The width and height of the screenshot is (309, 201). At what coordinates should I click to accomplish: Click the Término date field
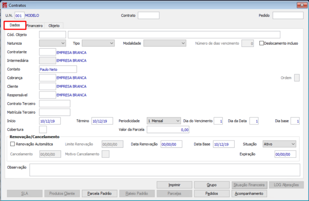102,121
